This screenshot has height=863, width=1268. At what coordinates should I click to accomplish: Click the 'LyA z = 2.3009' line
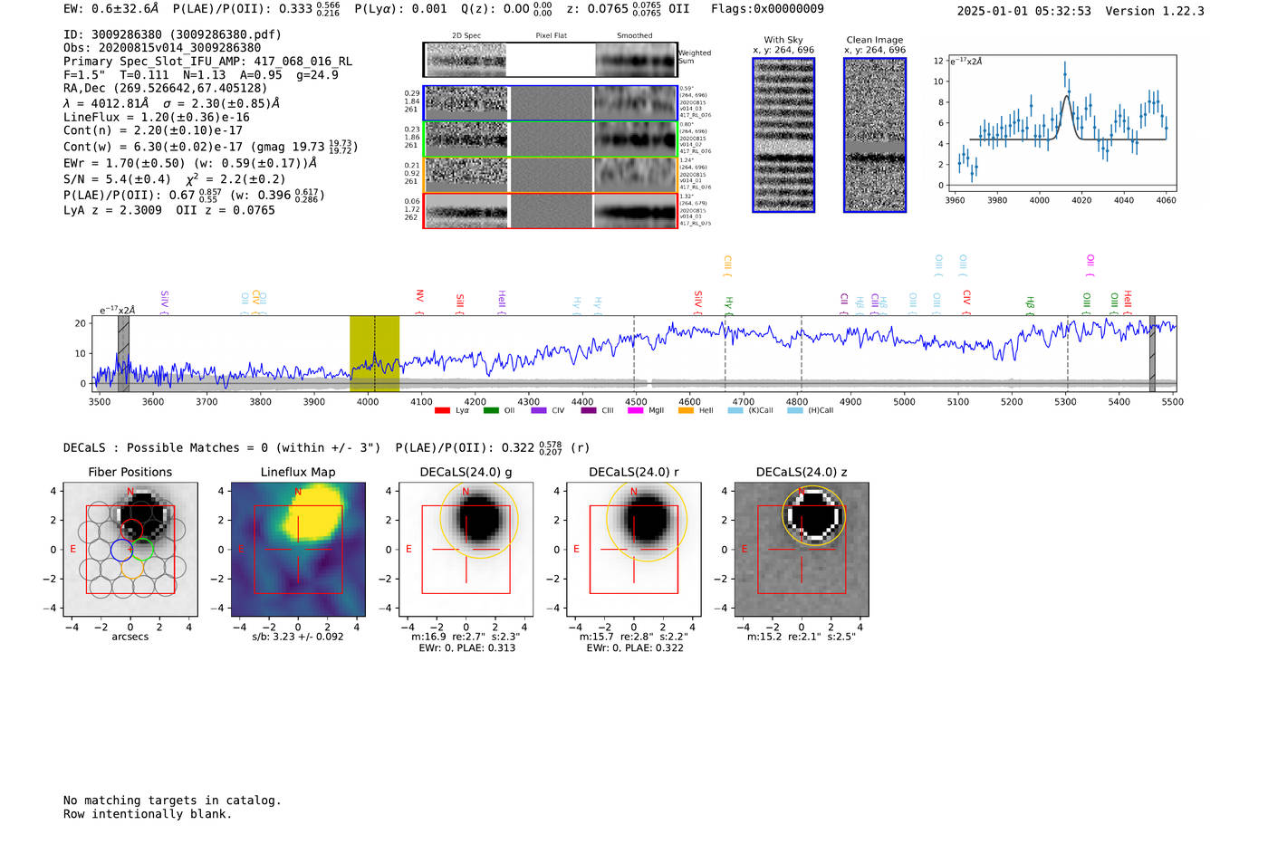click(112, 210)
